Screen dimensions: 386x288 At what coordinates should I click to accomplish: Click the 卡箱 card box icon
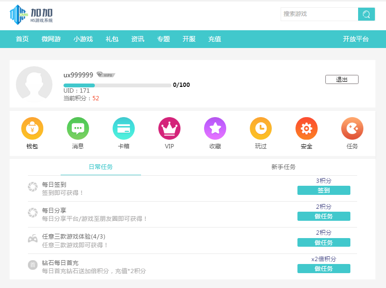[x=124, y=129]
